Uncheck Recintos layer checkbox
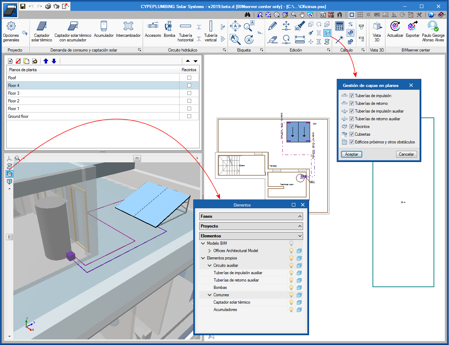The height and width of the screenshot is (345, 449). tap(351, 127)
